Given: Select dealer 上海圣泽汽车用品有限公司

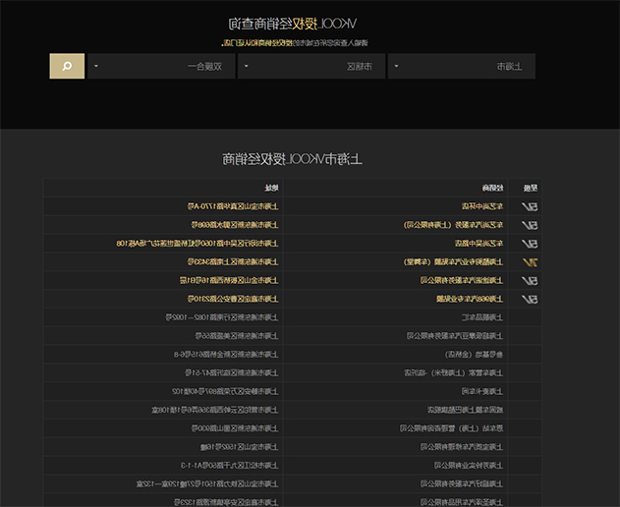Looking at the screenshot, I should point(462,502).
